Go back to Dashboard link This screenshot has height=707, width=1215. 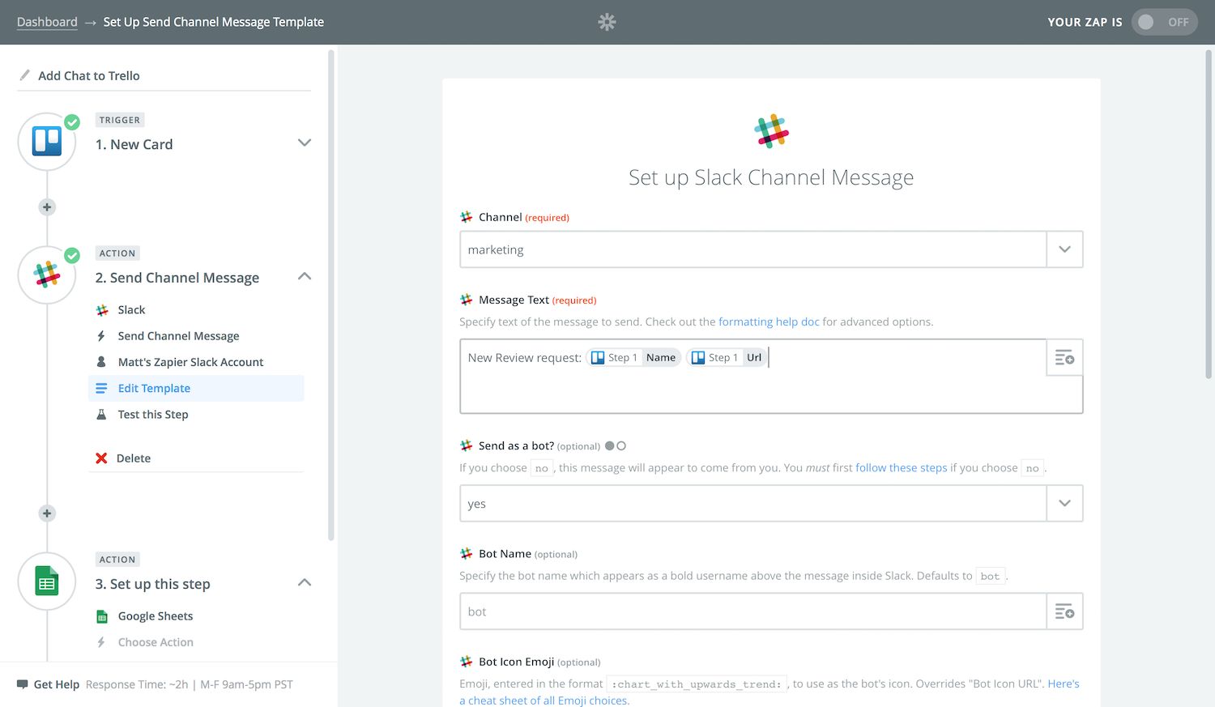(47, 22)
